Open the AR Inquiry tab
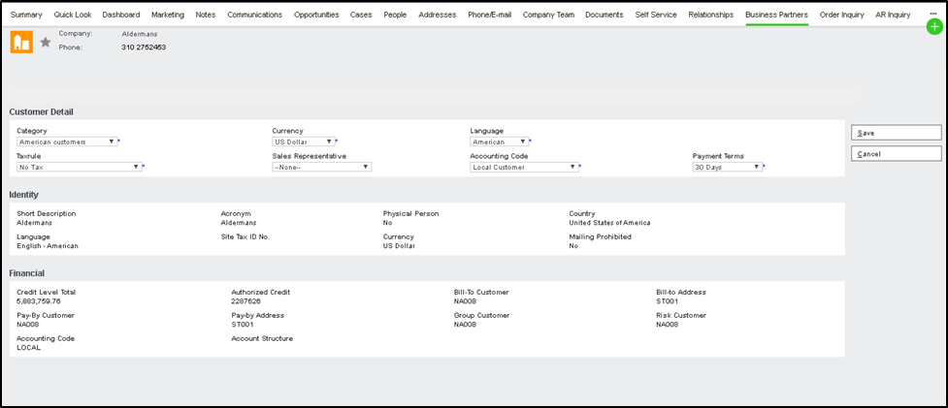The height and width of the screenshot is (408, 948). coord(893,15)
